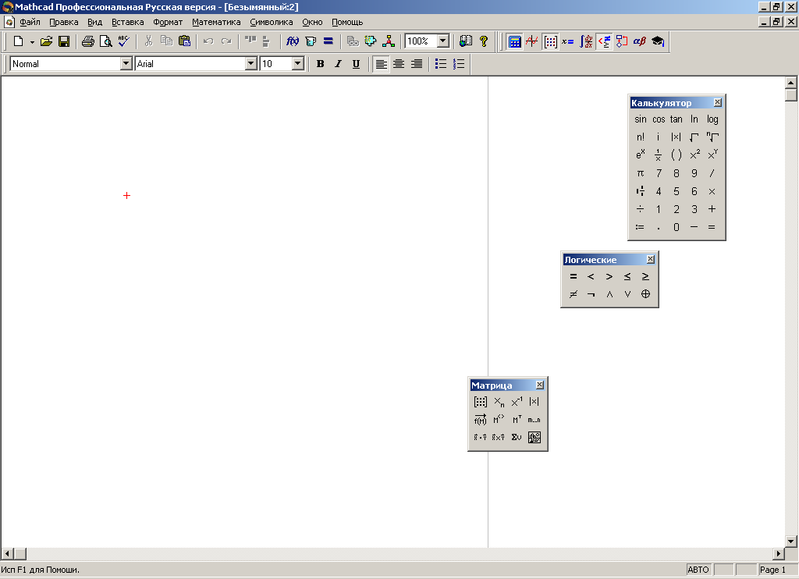Image resolution: width=799 pixels, height=579 pixels.
Task: Click log in the Калькулятор palette
Action: point(712,119)
